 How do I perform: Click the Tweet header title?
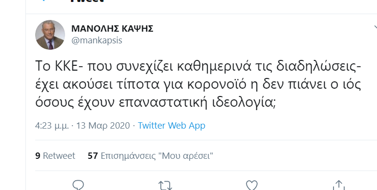click(87, 1)
